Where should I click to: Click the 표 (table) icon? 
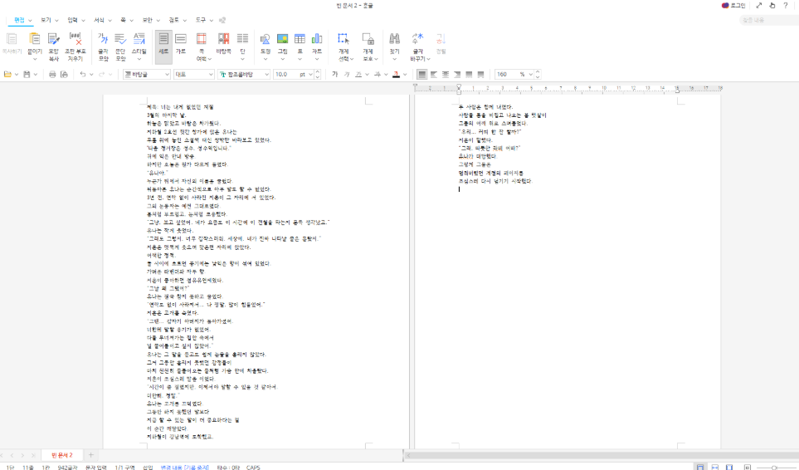pyautogui.click(x=300, y=47)
